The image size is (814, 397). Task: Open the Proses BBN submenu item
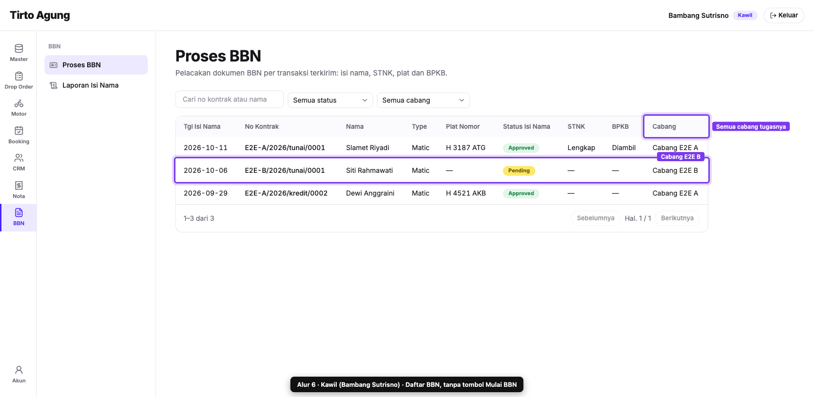click(96, 65)
